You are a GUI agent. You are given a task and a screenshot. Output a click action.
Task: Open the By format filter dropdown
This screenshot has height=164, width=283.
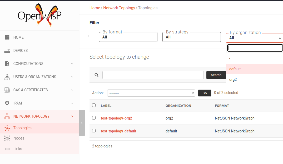point(128,37)
